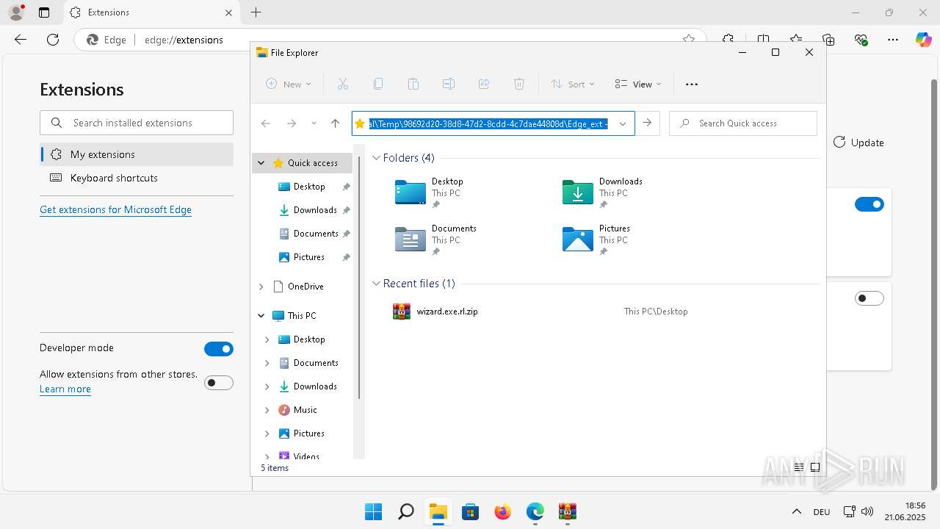Image resolution: width=940 pixels, height=529 pixels.
Task: Select My extensions in Edge sidebar
Action: tap(137, 154)
